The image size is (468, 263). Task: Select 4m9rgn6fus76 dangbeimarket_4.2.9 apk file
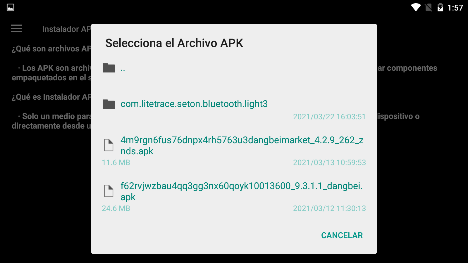point(234,150)
